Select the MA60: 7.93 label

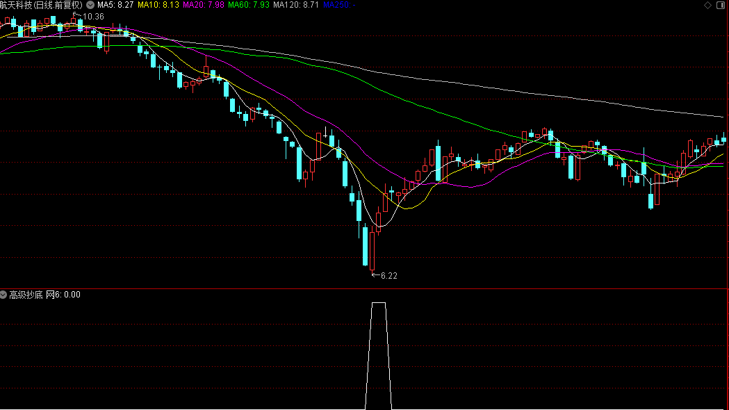point(248,5)
